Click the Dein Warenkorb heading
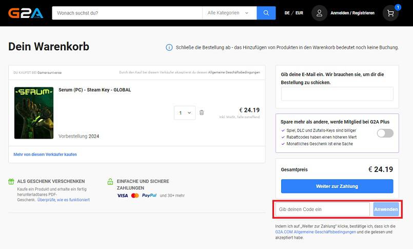Screen dimensions: 413x249 click(x=49, y=46)
